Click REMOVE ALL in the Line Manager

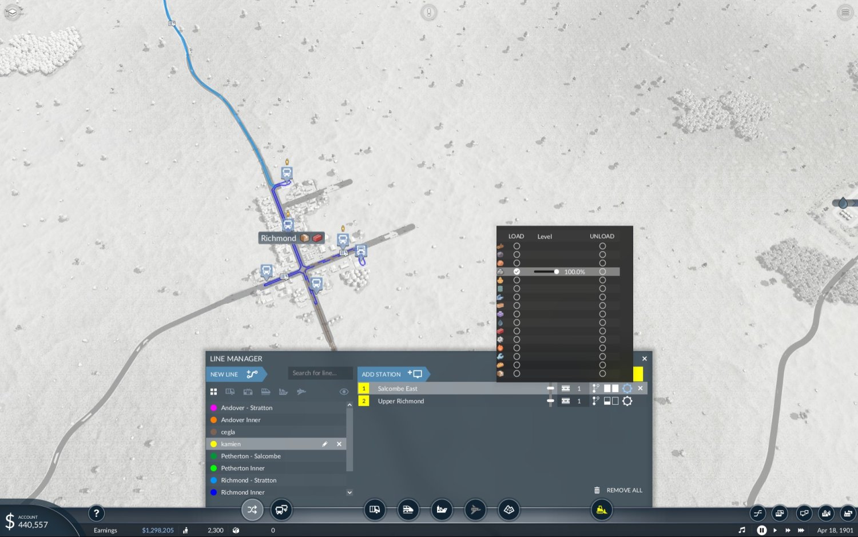point(623,490)
